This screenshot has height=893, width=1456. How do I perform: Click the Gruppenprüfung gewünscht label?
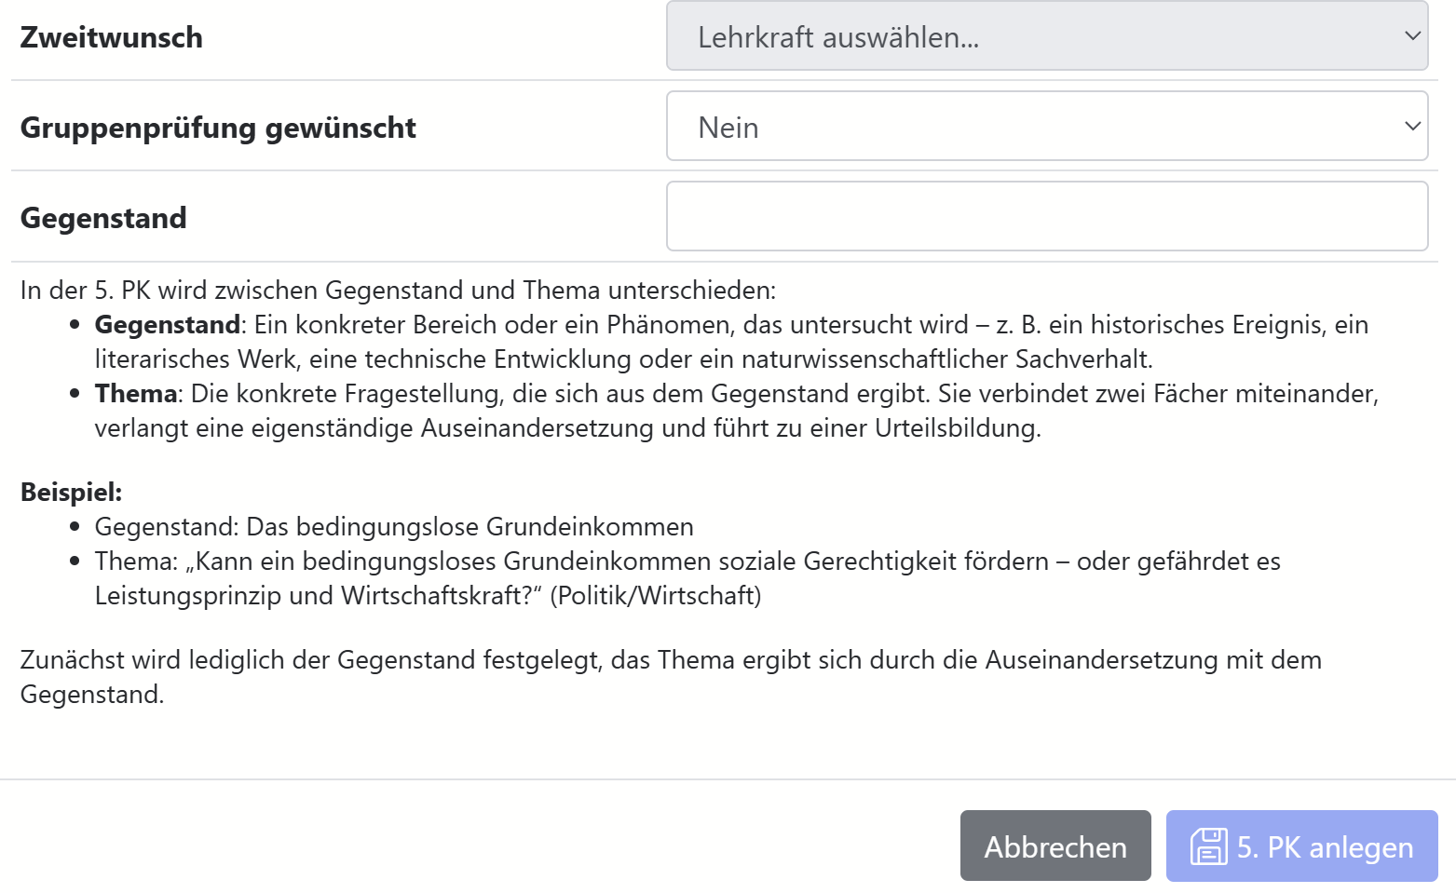pyautogui.click(x=217, y=127)
